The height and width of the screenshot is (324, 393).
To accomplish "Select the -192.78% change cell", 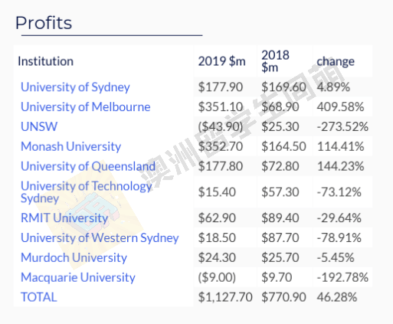I will click(342, 277).
